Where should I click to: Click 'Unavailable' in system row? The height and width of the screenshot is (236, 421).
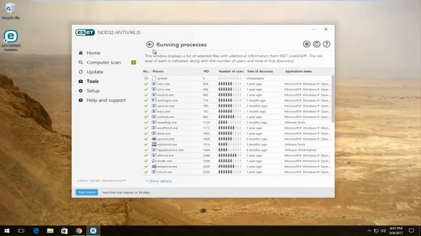255,79
